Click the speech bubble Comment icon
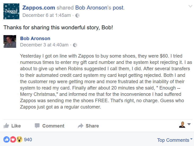This screenshot has width=194, height=146. point(37,126)
